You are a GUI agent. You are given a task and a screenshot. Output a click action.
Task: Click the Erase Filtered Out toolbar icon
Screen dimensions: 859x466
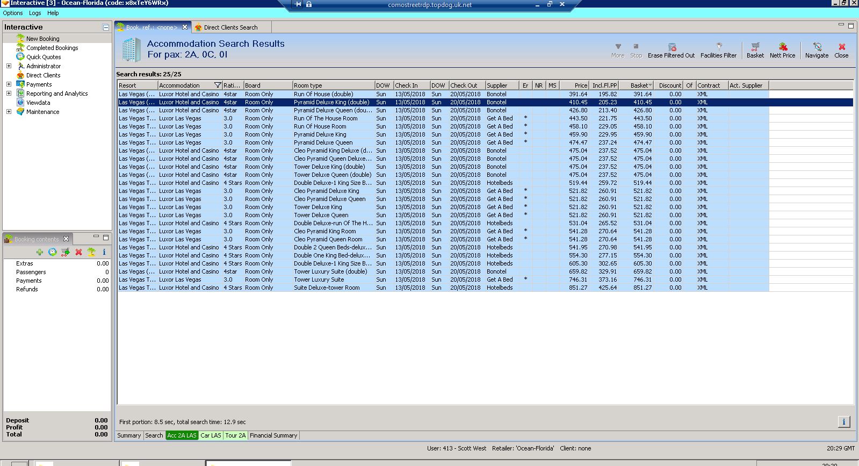(672, 47)
